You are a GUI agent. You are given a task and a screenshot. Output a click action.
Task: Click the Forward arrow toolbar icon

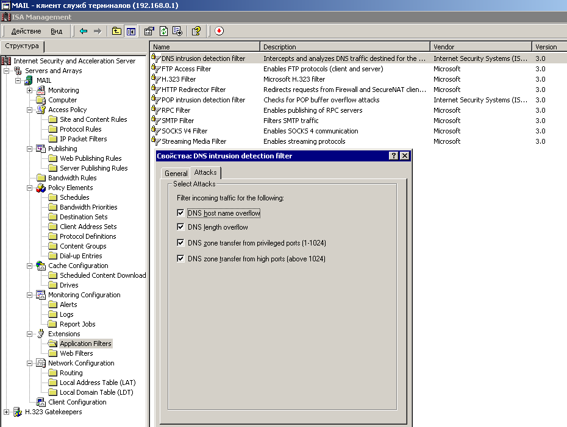pyautogui.click(x=98, y=31)
